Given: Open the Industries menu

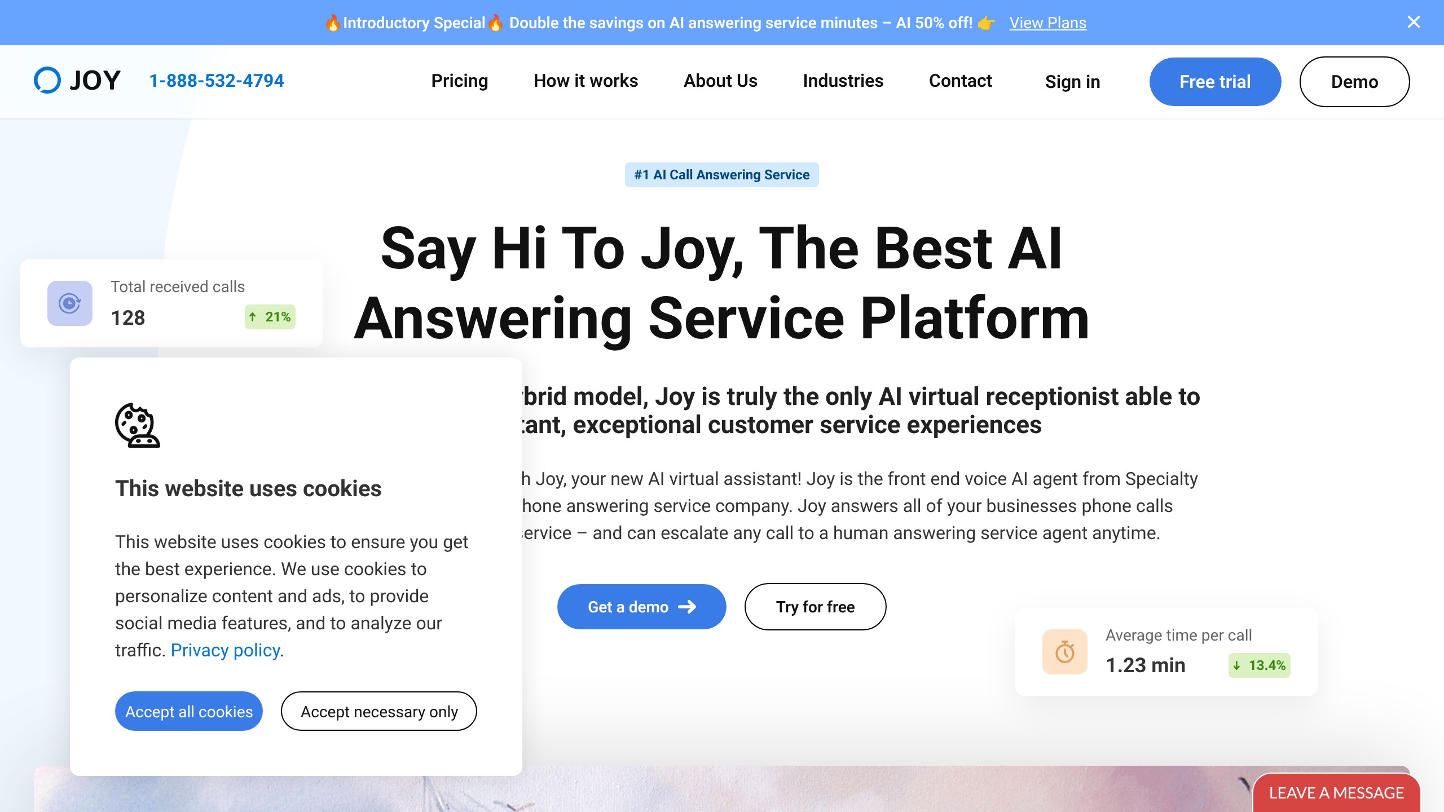Looking at the screenshot, I should (843, 81).
